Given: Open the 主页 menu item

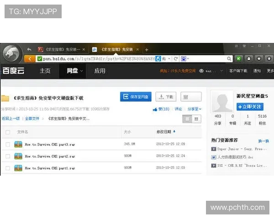Looking at the screenshot, I should pos(45,71).
